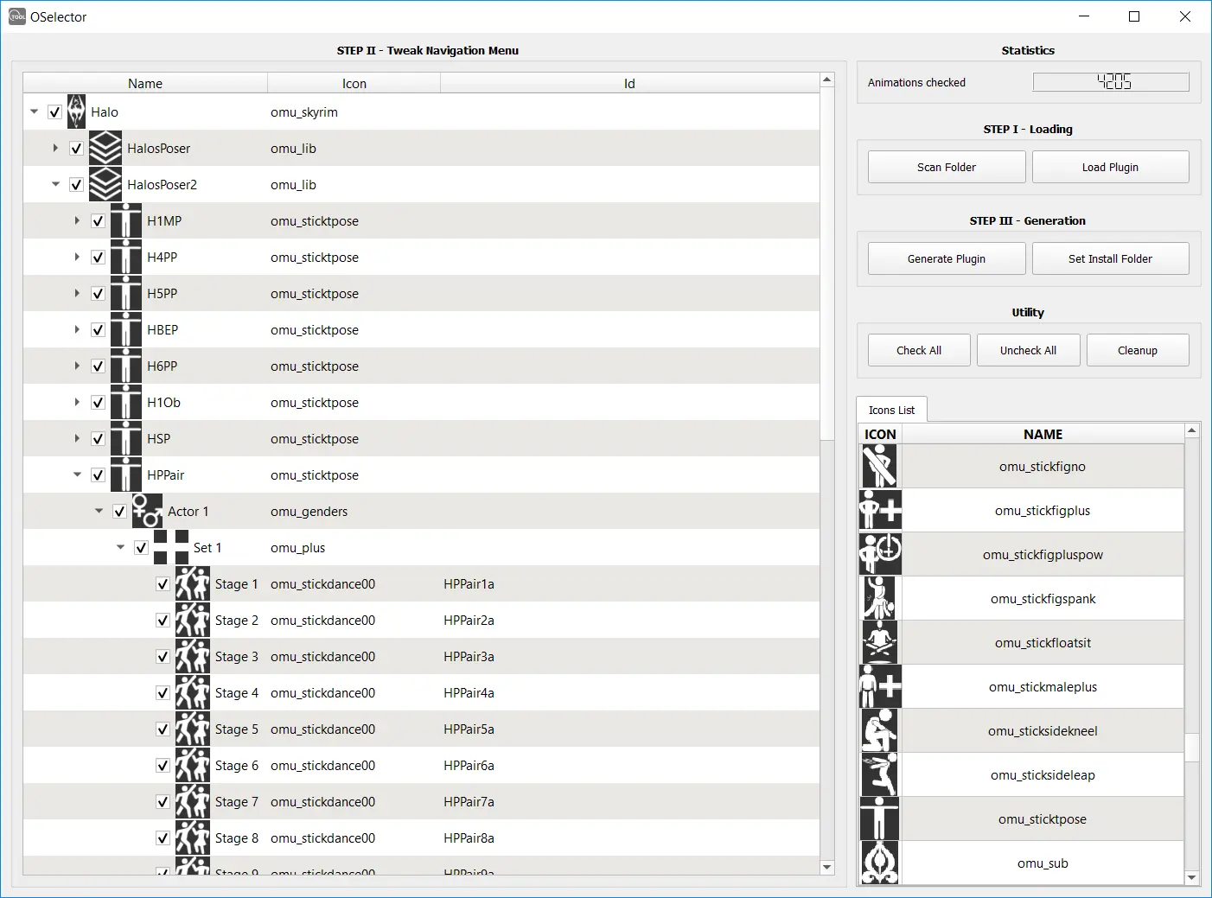Viewport: 1212px width, 898px height.
Task: Toggle the HalosPoser checkbox
Action: [x=76, y=149]
